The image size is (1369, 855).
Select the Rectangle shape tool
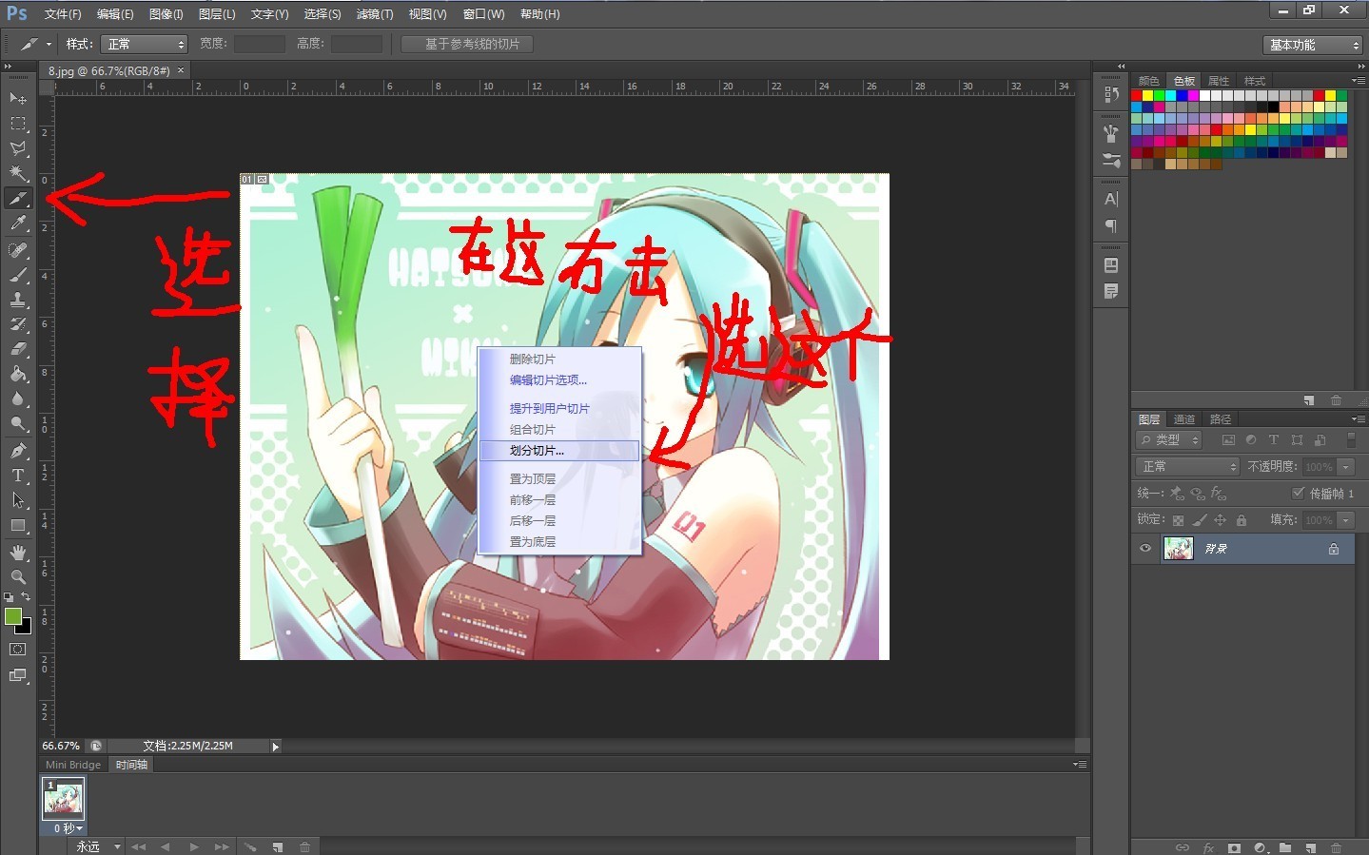coord(18,525)
